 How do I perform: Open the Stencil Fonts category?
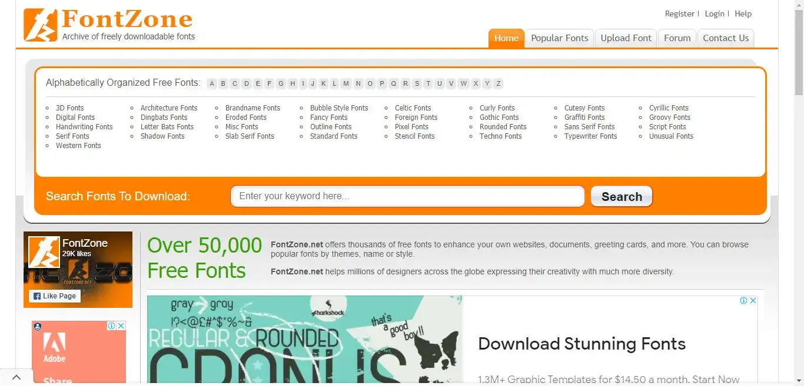point(414,136)
